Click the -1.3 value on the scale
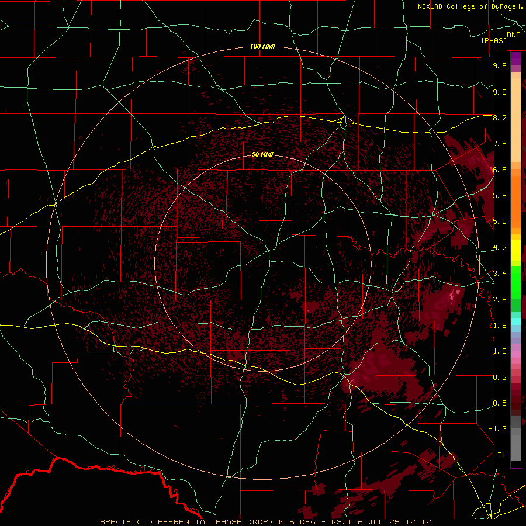The width and height of the screenshot is (526, 526). click(x=497, y=429)
